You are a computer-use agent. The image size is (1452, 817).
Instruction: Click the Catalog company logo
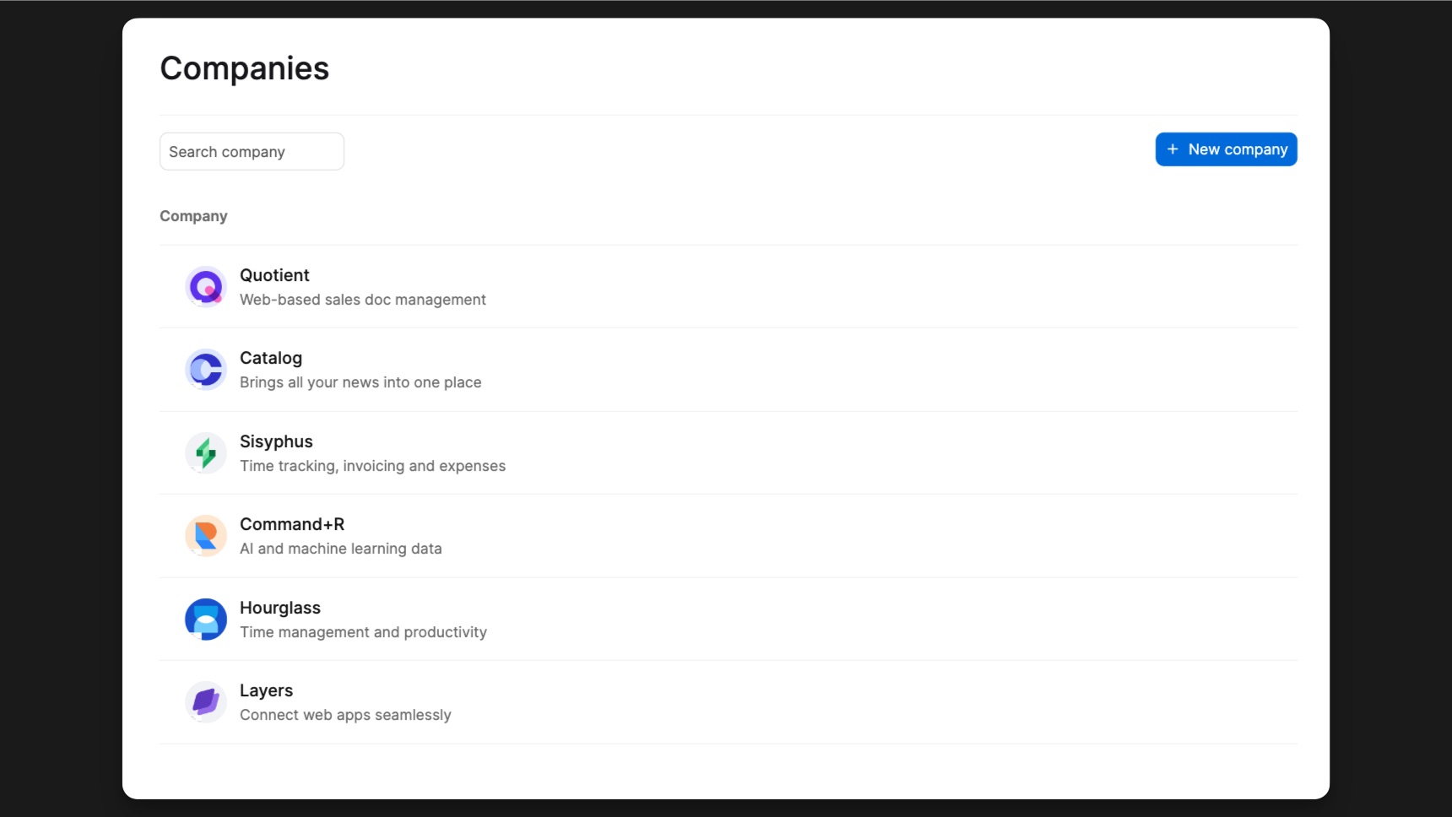[205, 370]
